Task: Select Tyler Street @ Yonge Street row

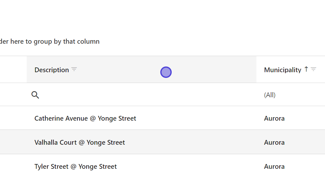Action: [x=76, y=167]
